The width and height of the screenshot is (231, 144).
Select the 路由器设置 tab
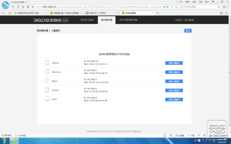click(107, 20)
